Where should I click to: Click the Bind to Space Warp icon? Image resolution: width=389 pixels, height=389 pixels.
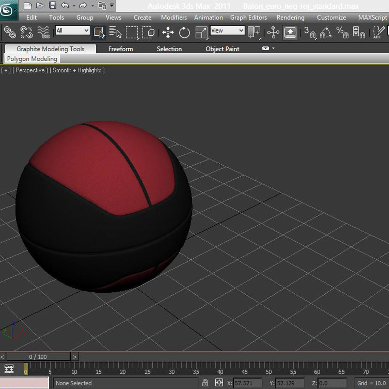point(43,32)
